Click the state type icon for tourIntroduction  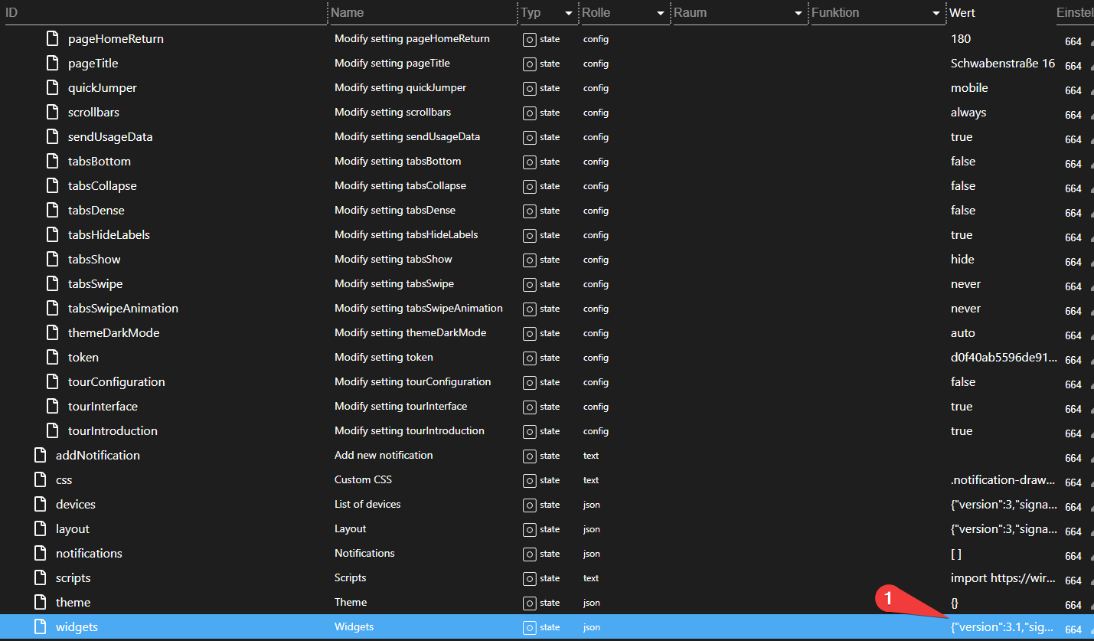[529, 431]
